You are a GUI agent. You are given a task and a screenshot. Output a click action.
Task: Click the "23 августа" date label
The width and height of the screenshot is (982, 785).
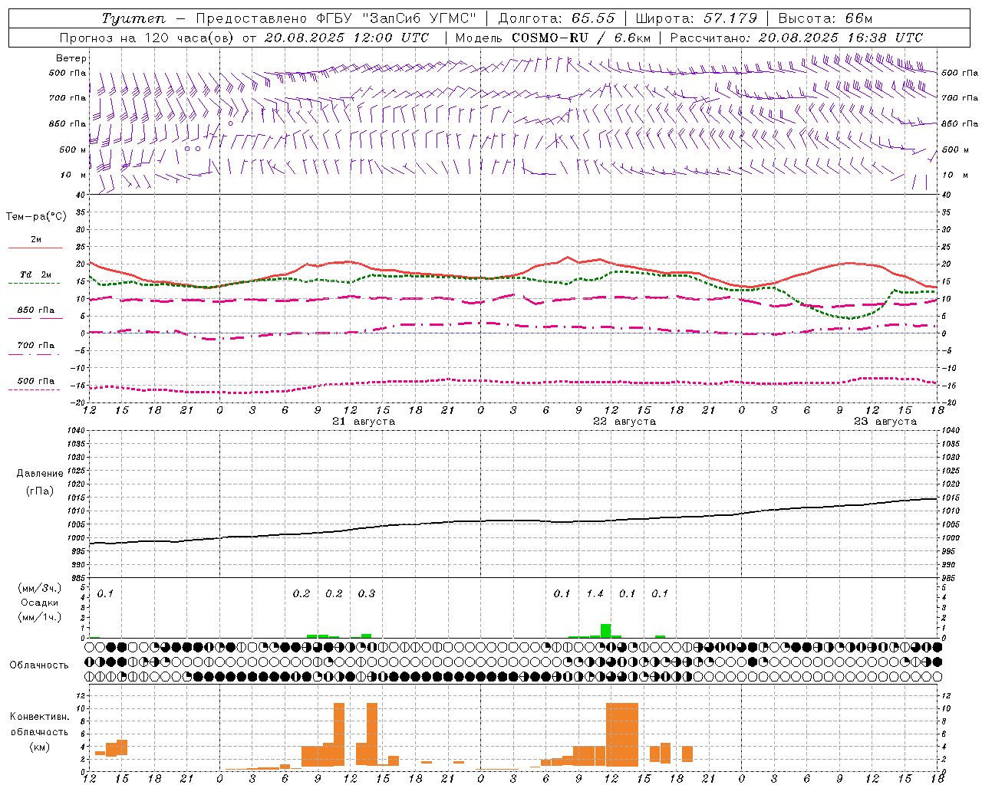(x=885, y=422)
